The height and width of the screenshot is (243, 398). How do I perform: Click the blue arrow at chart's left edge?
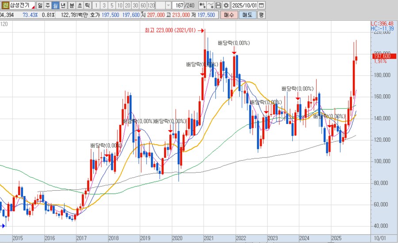pyautogui.click(x=2, y=226)
